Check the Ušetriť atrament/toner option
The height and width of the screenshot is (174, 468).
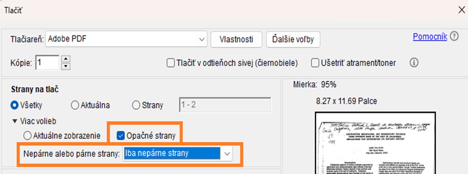point(315,63)
